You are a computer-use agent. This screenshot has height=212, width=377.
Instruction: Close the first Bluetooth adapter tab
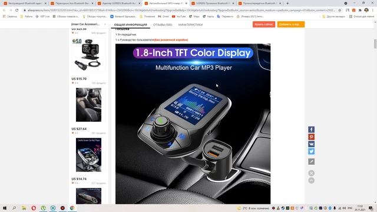point(45,4)
